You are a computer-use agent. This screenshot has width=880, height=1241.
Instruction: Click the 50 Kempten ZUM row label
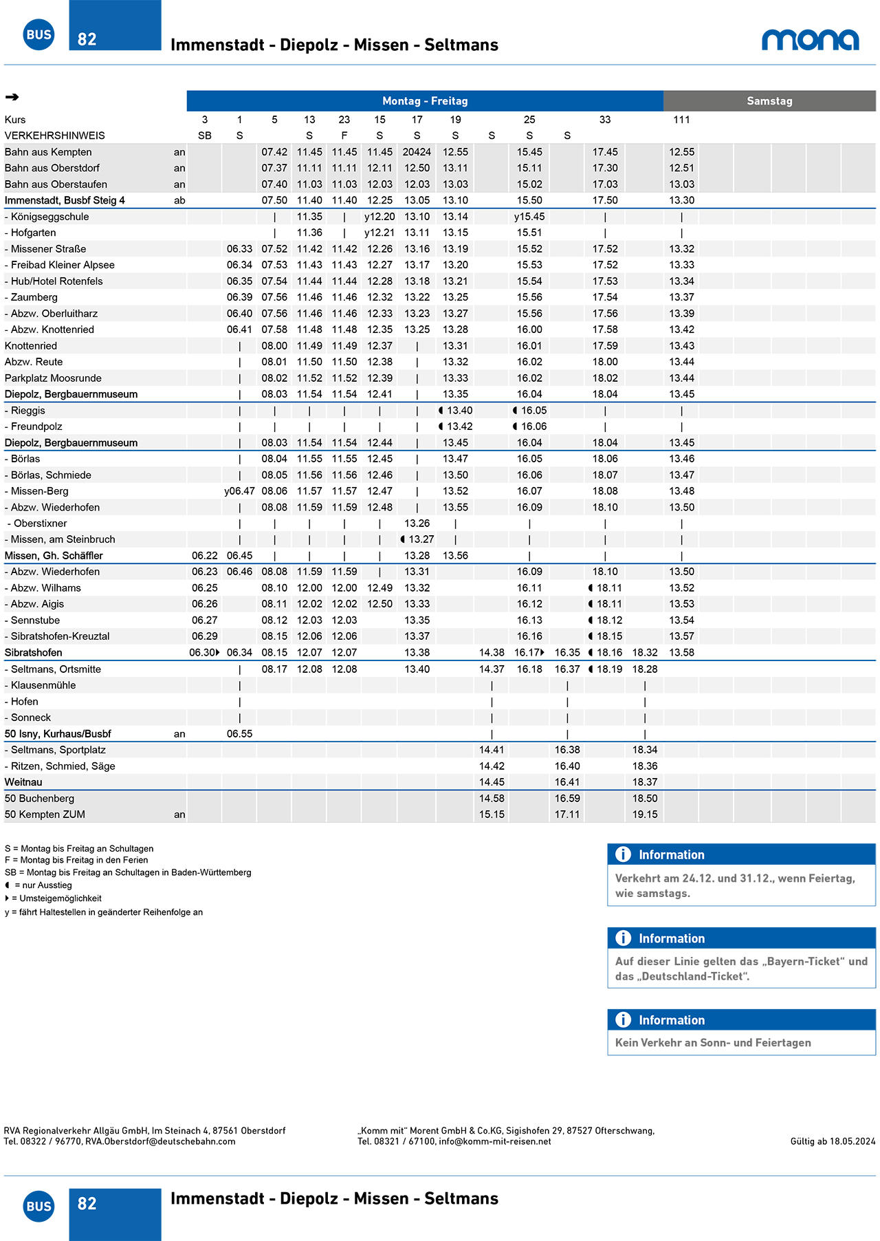coord(45,814)
